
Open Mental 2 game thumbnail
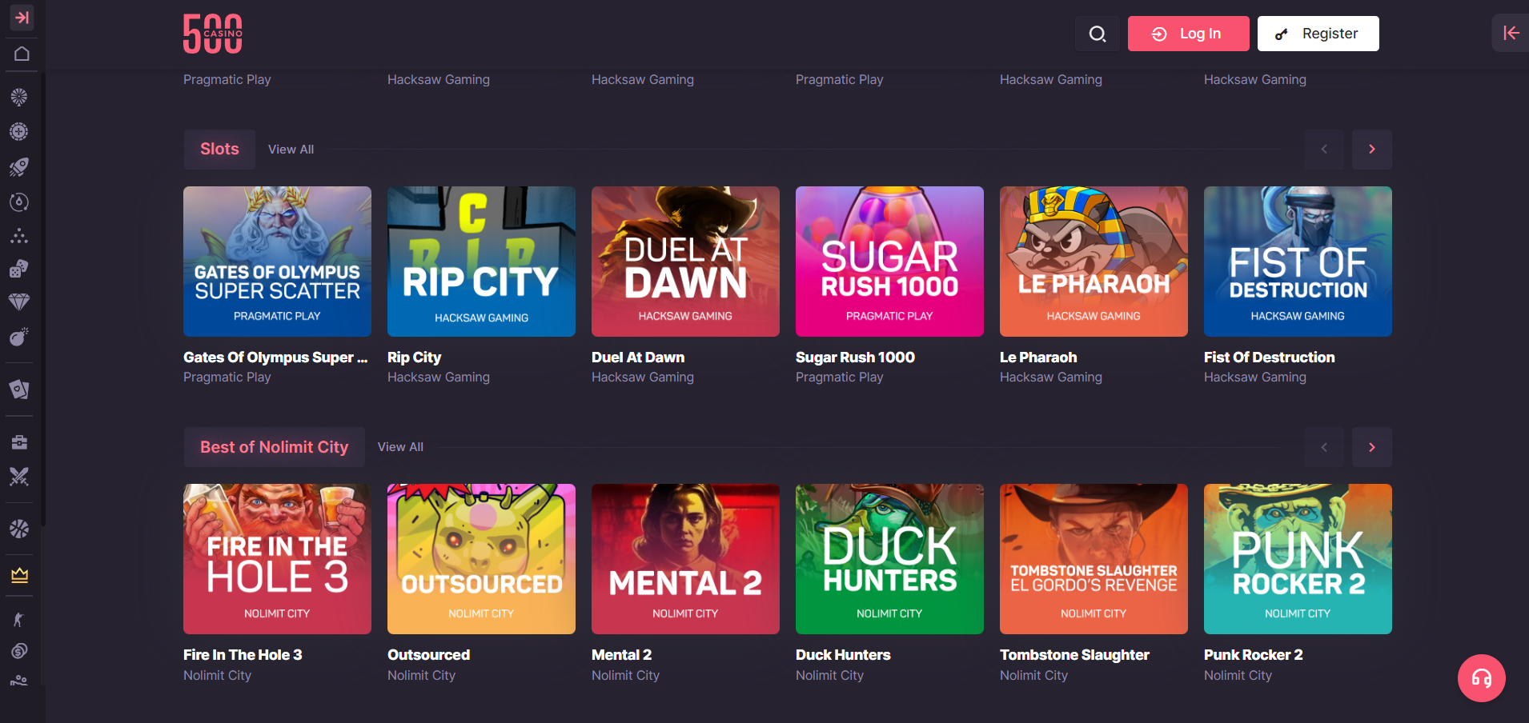(685, 559)
